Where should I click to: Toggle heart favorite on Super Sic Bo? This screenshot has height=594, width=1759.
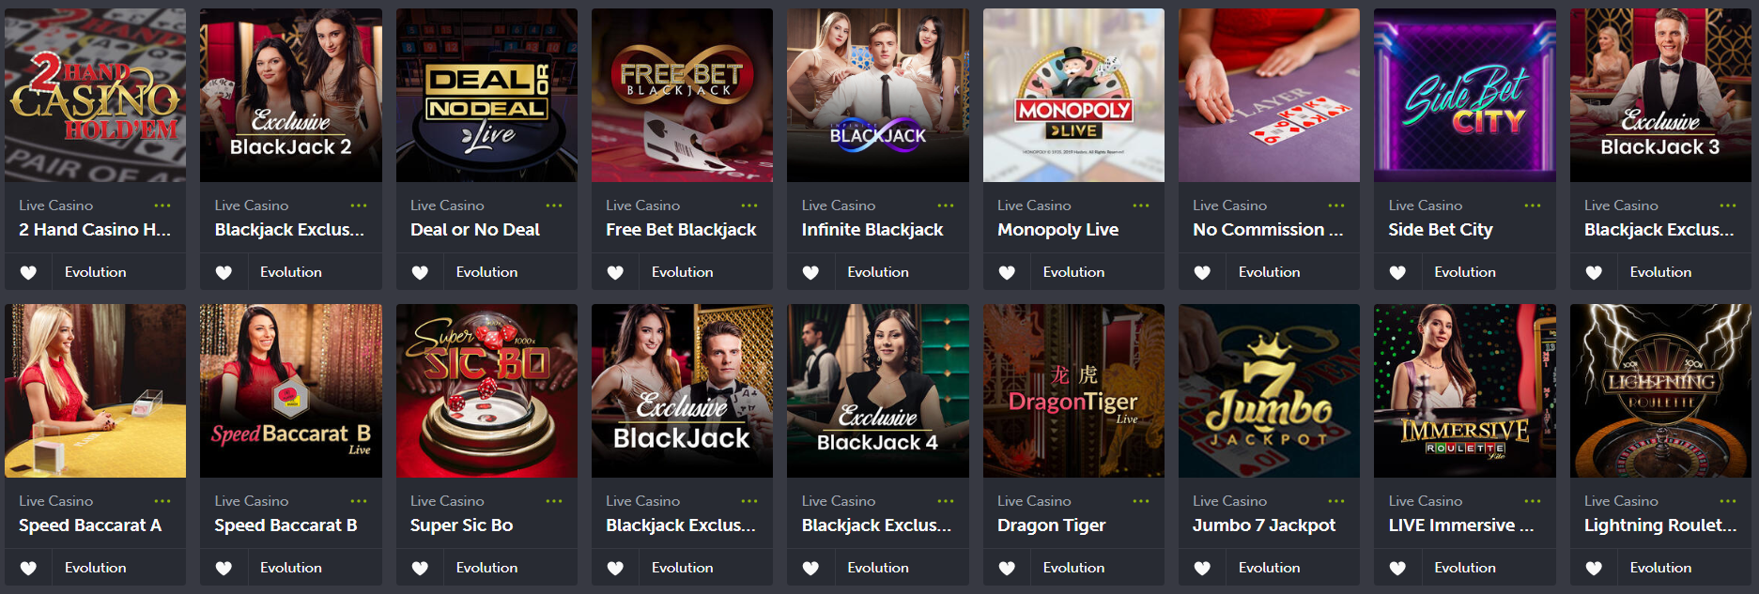[x=420, y=568]
